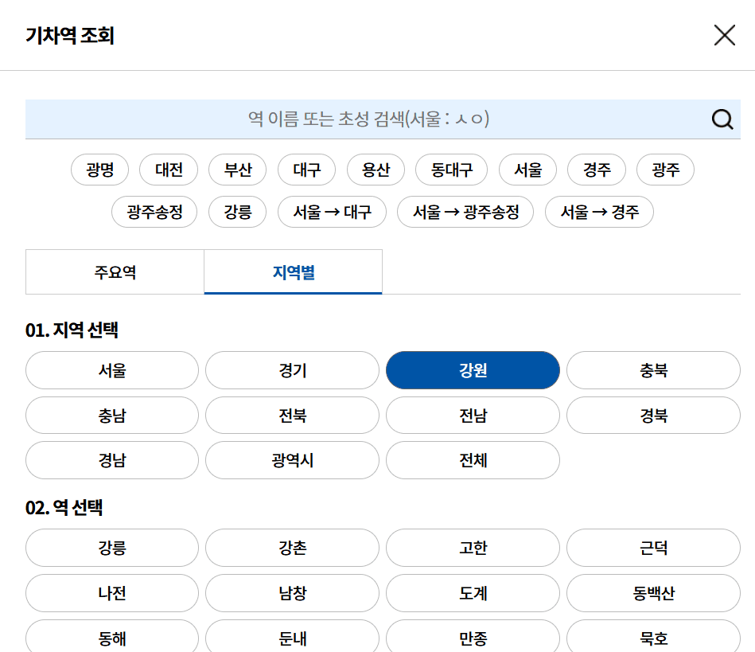The width and height of the screenshot is (755, 652).
Task: Select the 부산 quick station chip
Action: 237,170
